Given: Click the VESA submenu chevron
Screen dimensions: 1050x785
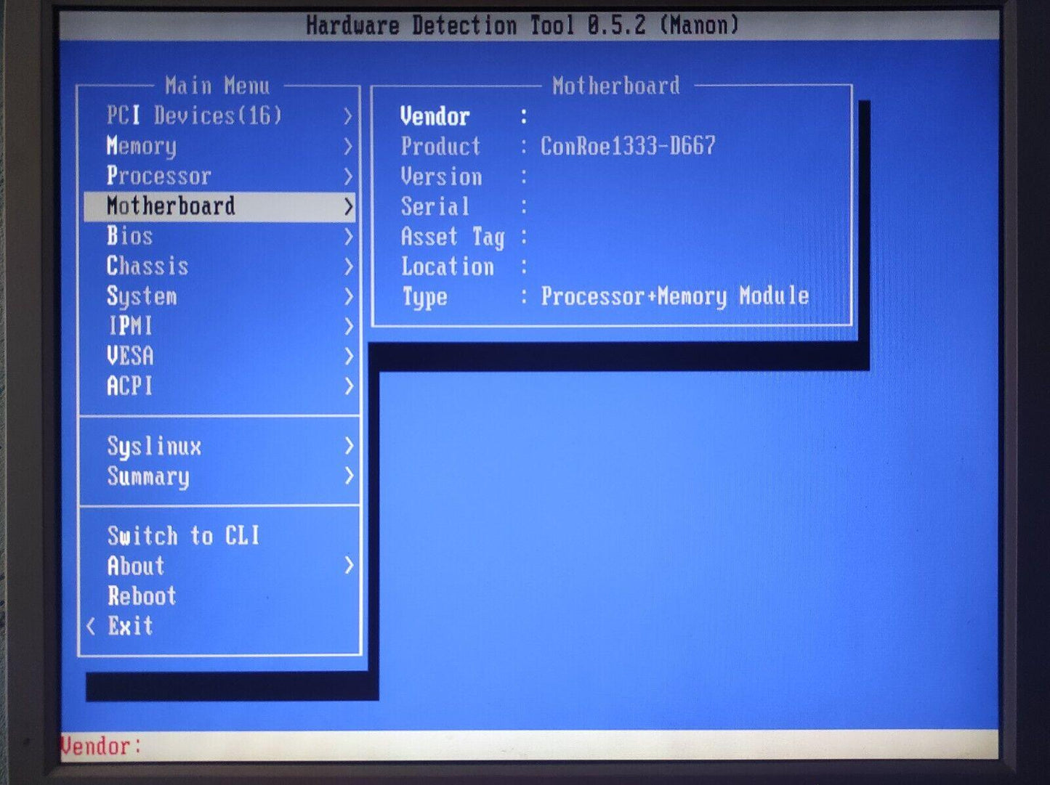Looking at the screenshot, I should pos(348,356).
